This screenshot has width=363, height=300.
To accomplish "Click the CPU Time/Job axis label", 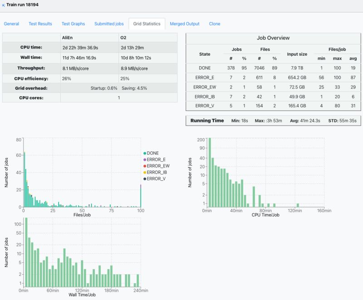I will [x=265, y=215].
